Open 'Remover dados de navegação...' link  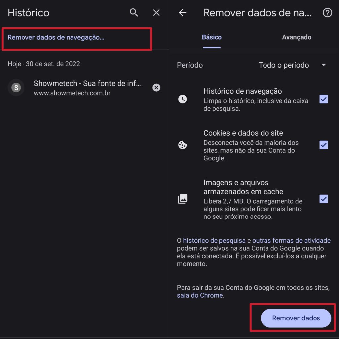pos(56,37)
